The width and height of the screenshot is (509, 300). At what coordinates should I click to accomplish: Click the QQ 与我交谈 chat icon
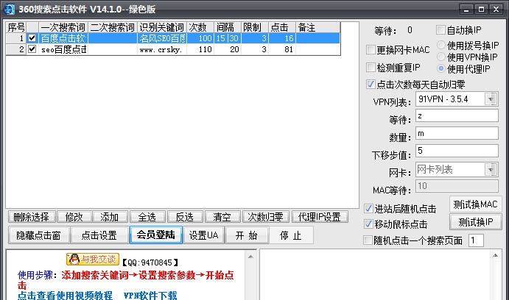tap(93, 259)
